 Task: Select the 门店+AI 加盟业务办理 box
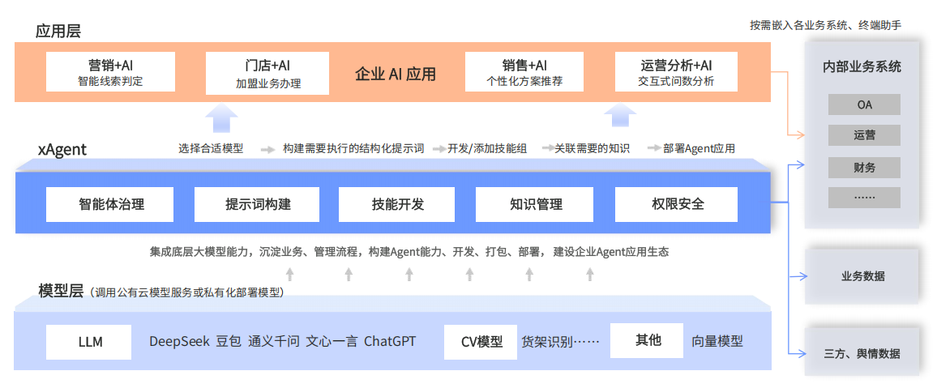pos(267,73)
